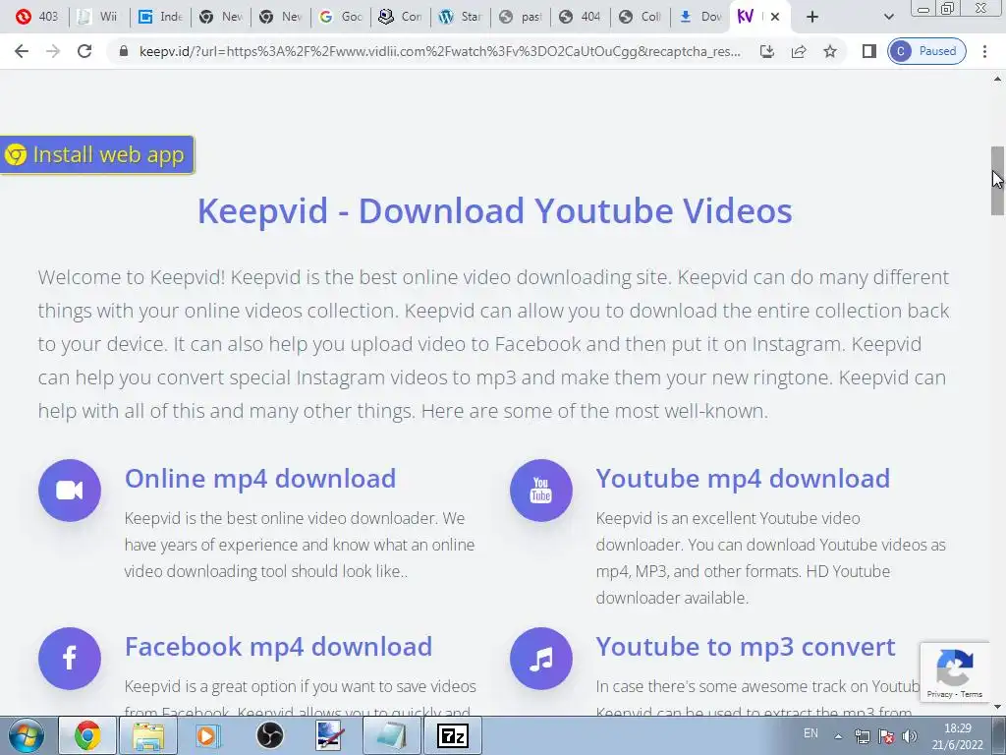This screenshot has width=1006, height=755.
Task: Open the Windows Start menu
Action: point(26,735)
